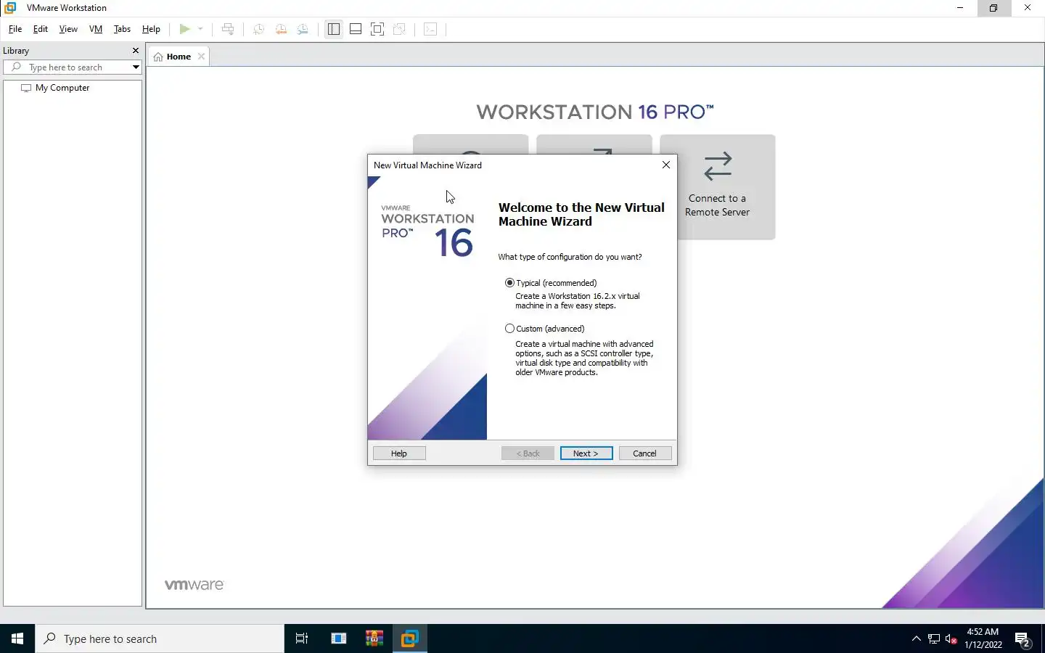The width and height of the screenshot is (1045, 653).
Task: Close the Home tab
Action: click(x=201, y=57)
